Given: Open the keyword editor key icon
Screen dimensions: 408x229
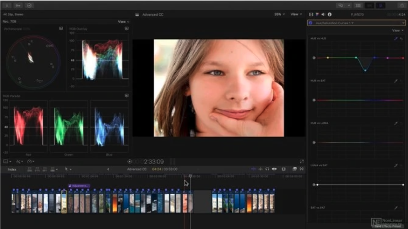Looking at the screenshot, I should tap(18, 5).
